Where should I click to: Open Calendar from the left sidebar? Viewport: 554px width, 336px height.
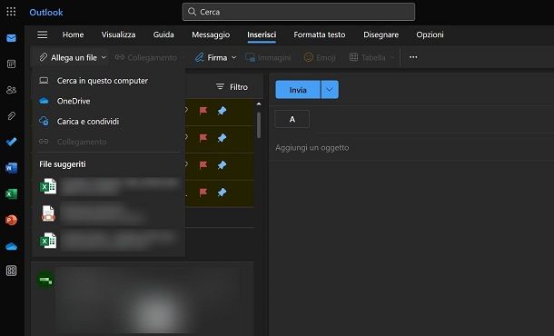pyautogui.click(x=11, y=64)
